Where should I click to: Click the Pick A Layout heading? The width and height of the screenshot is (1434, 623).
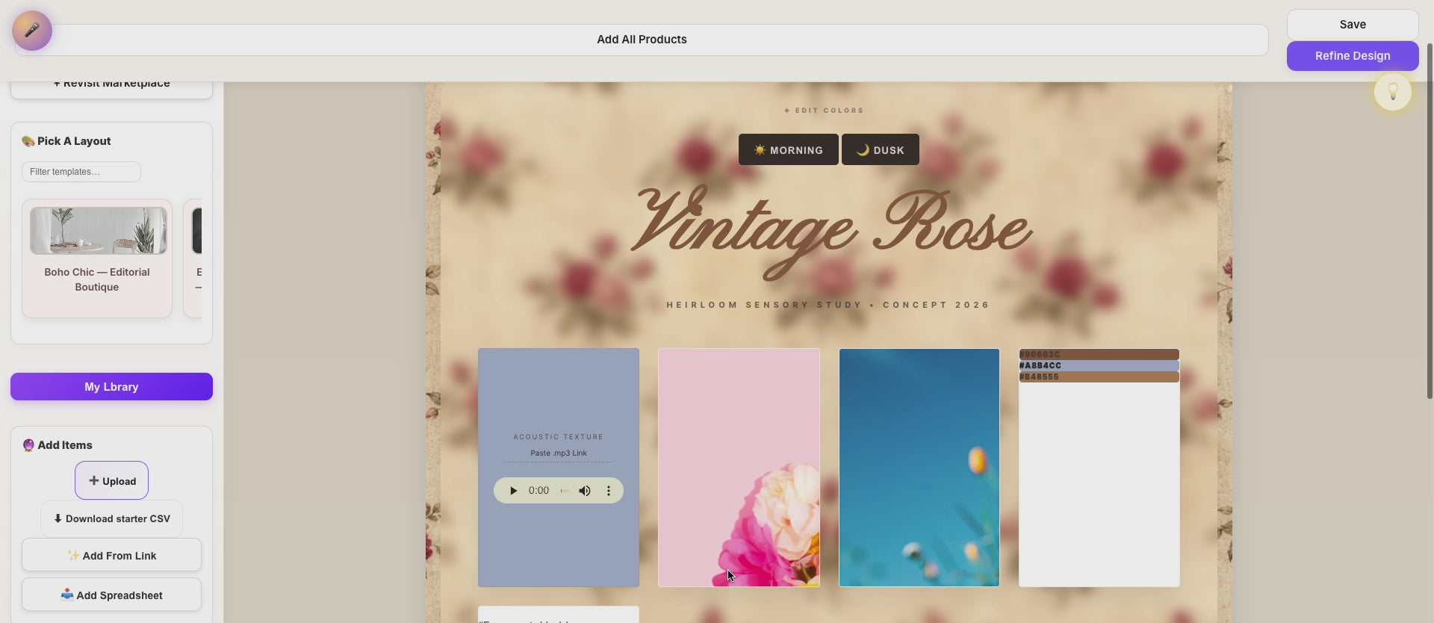tap(66, 141)
